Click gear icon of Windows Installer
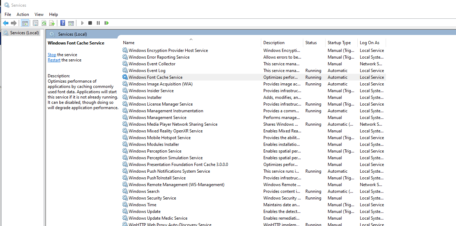The width and height of the screenshot is (456, 226). (125, 97)
